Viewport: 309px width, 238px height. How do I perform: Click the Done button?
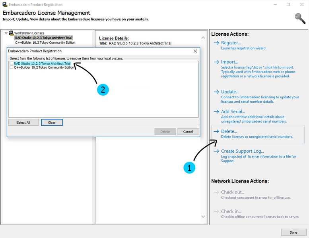click(293, 232)
